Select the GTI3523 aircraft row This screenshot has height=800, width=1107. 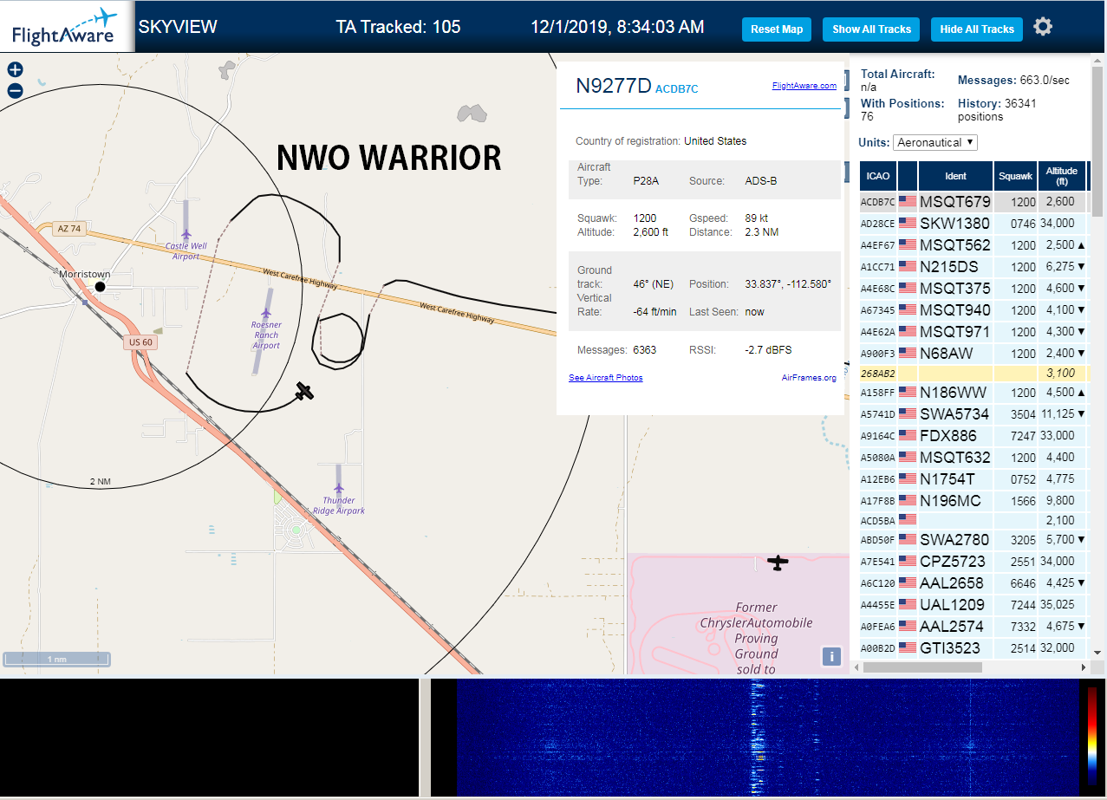[x=973, y=647]
